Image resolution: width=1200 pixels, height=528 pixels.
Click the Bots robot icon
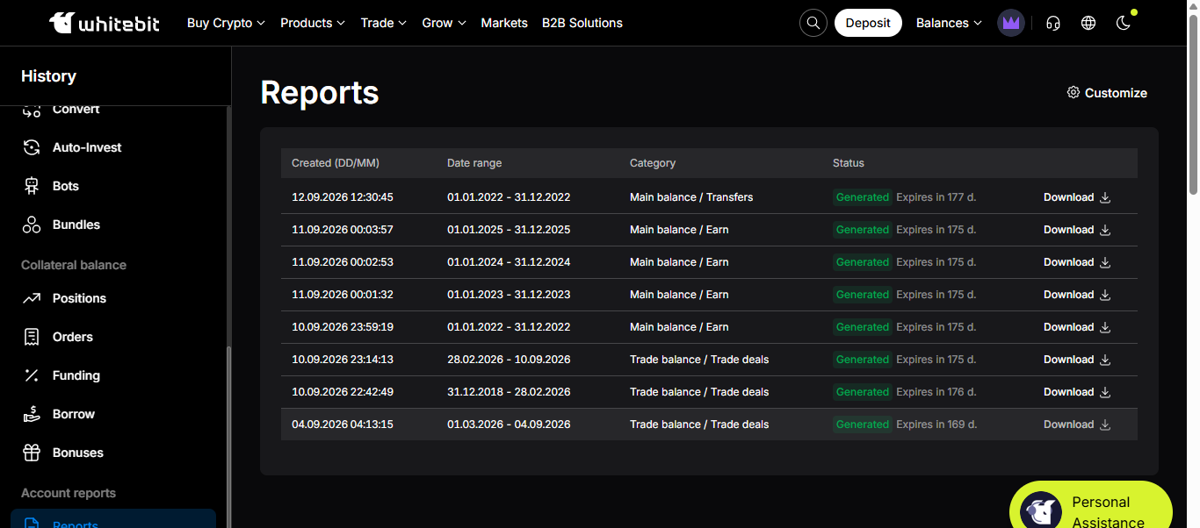(x=32, y=186)
